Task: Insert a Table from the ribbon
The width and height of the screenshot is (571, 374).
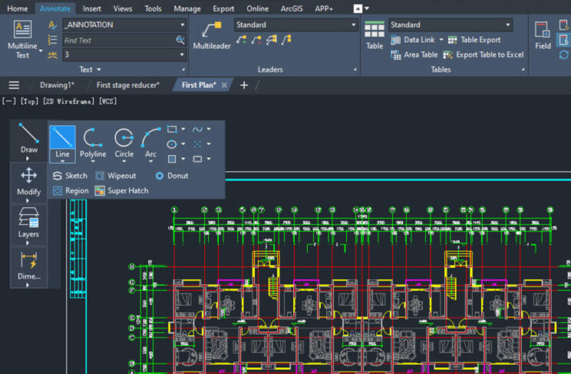Action: (375, 34)
